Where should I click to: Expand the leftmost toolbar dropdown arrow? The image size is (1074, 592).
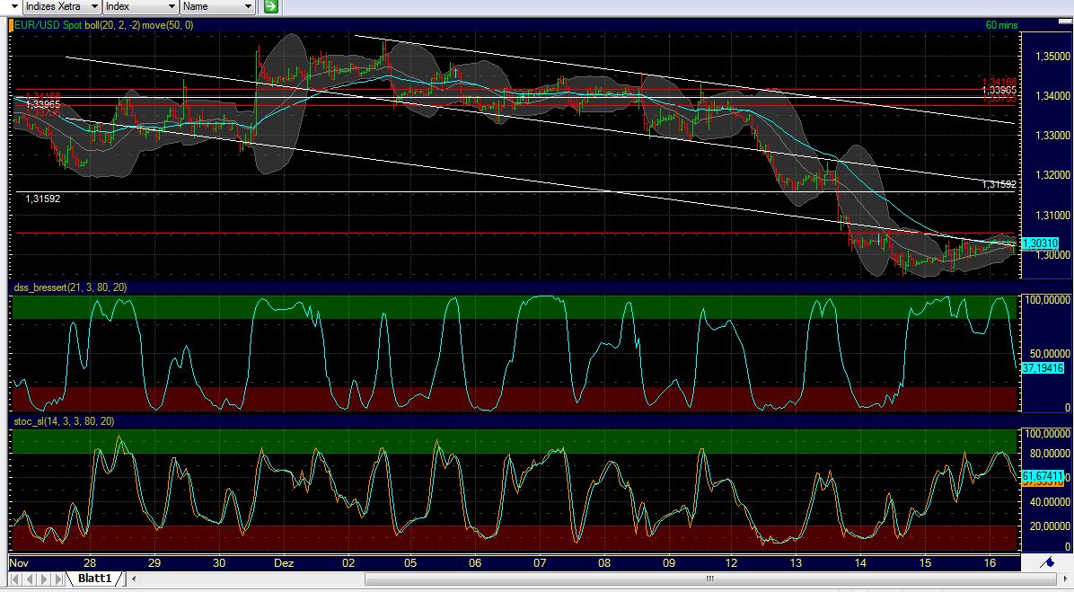tap(13, 6)
